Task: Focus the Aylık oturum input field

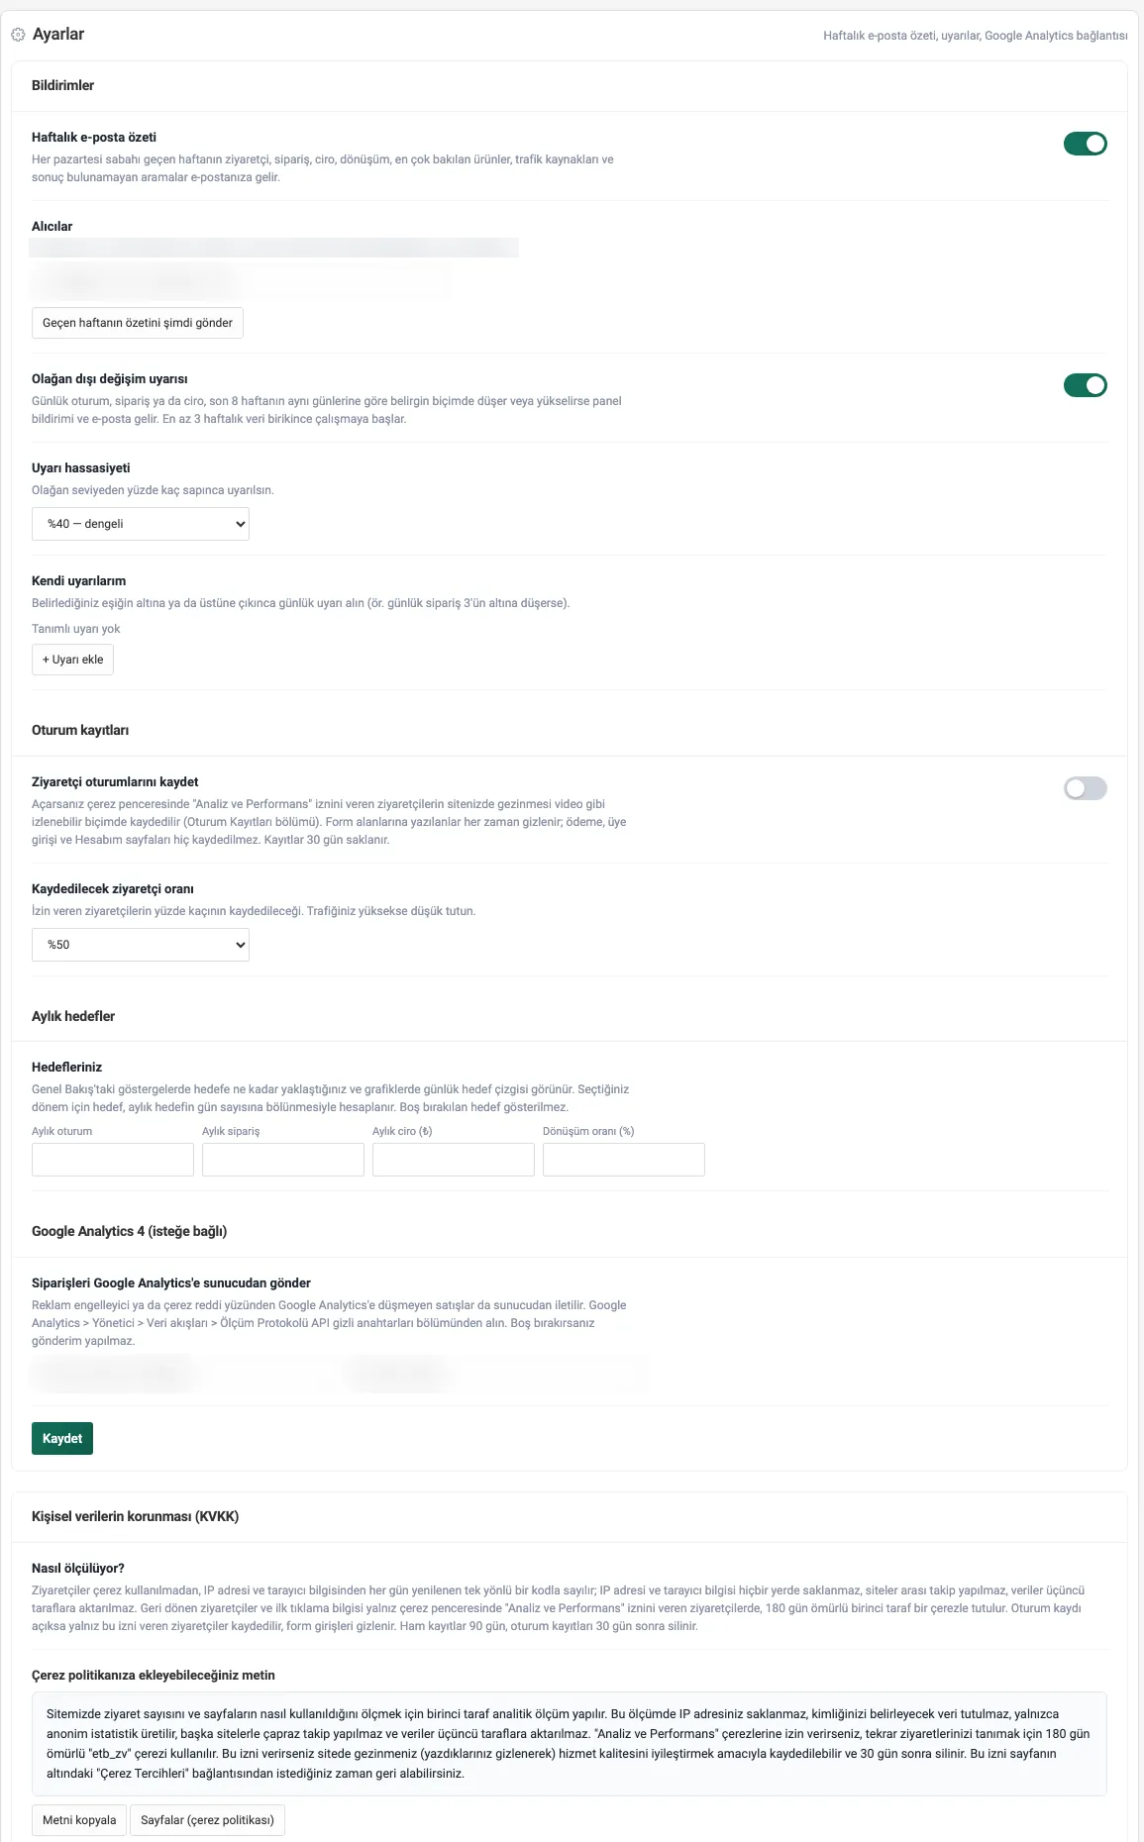Action: (113, 1160)
